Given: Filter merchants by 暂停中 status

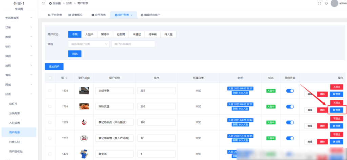Looking at the screenshot, I should tap(105, 34).
